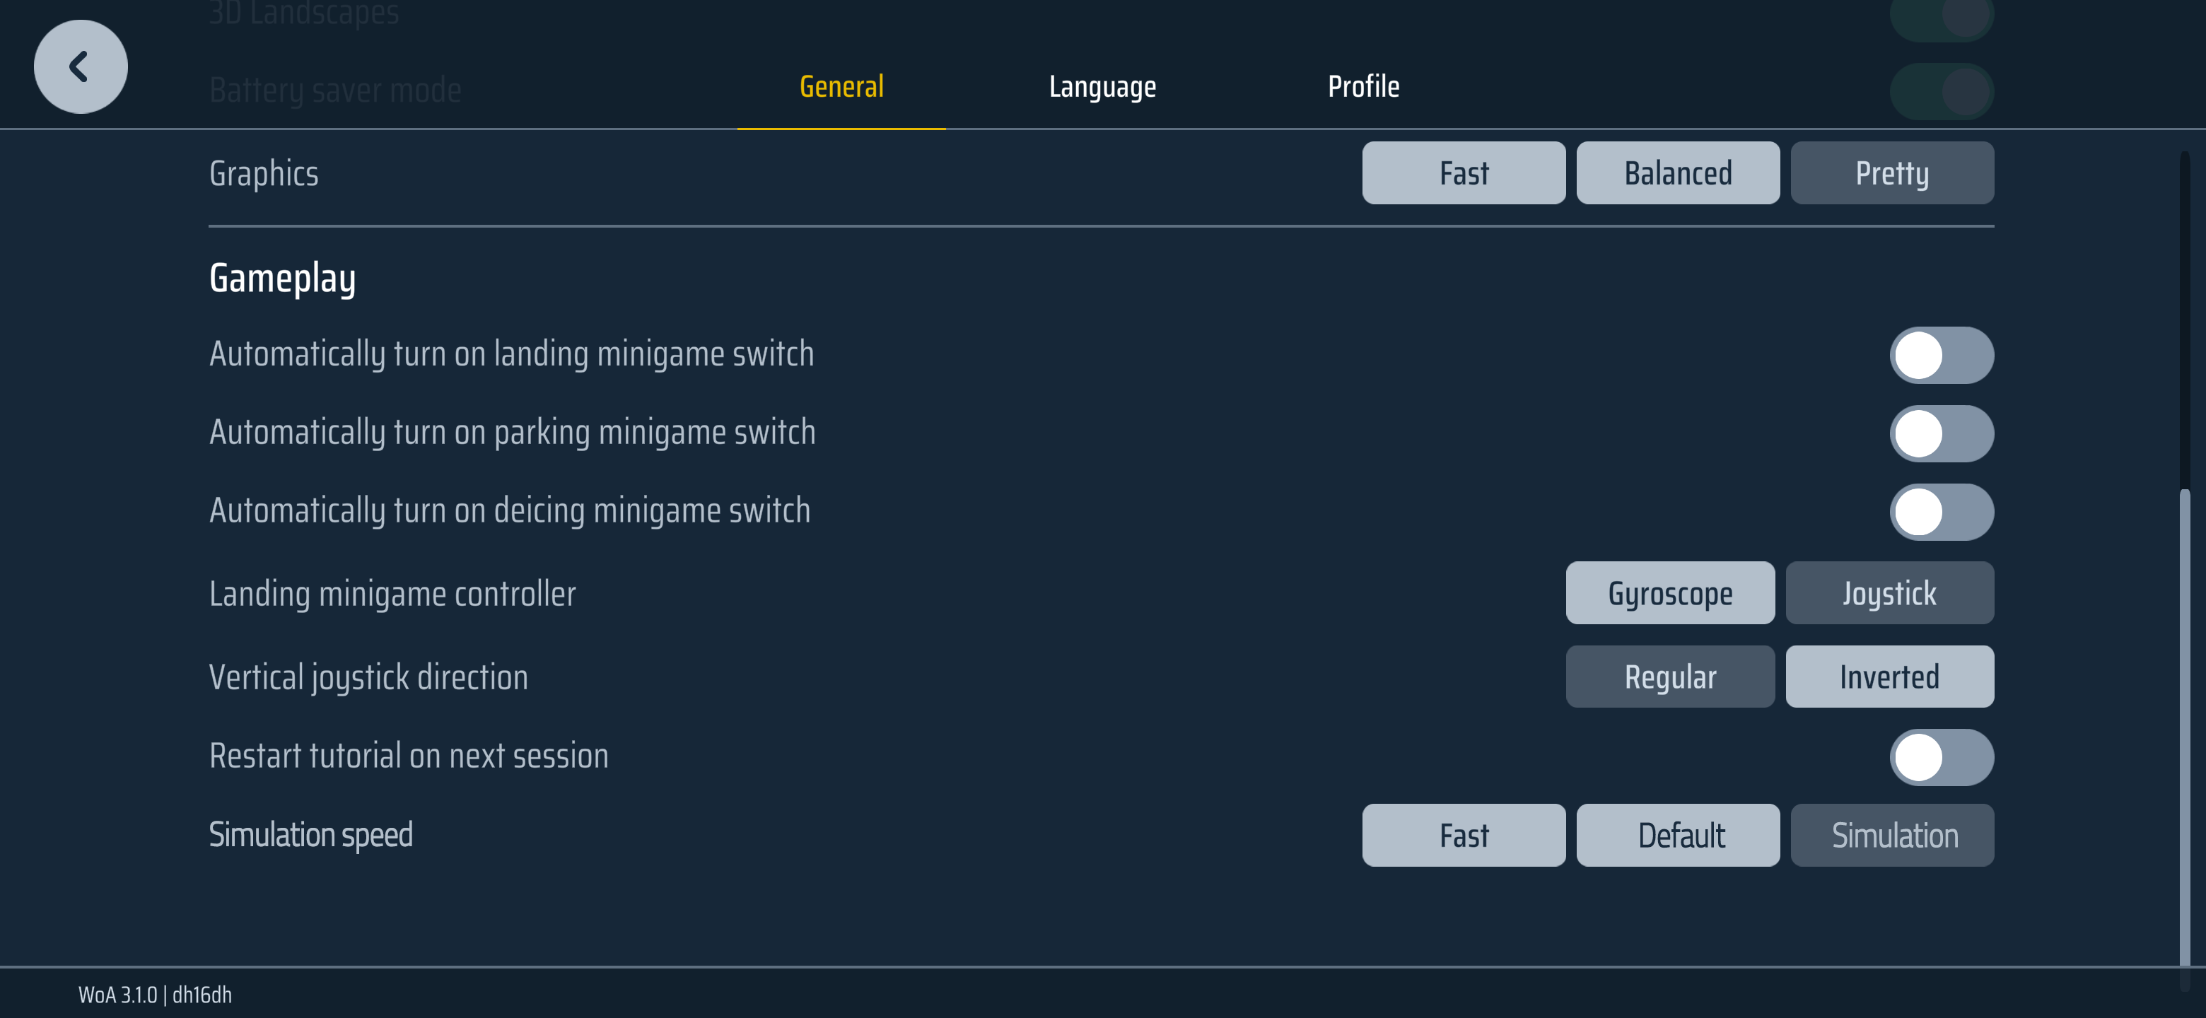Enable restart tutorial on next session

point(1941,757)
